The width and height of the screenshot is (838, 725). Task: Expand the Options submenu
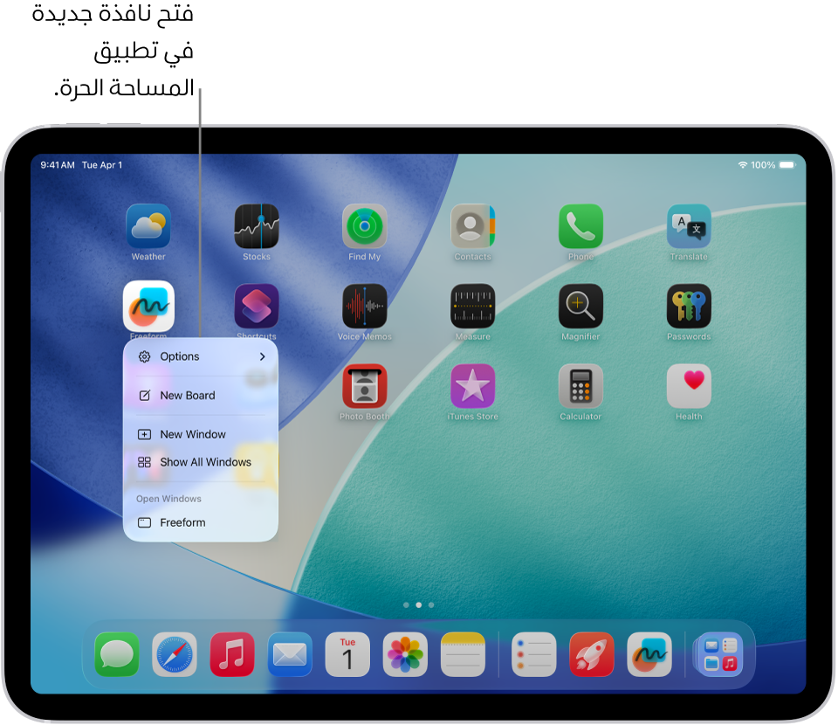(x=201, y=356)
